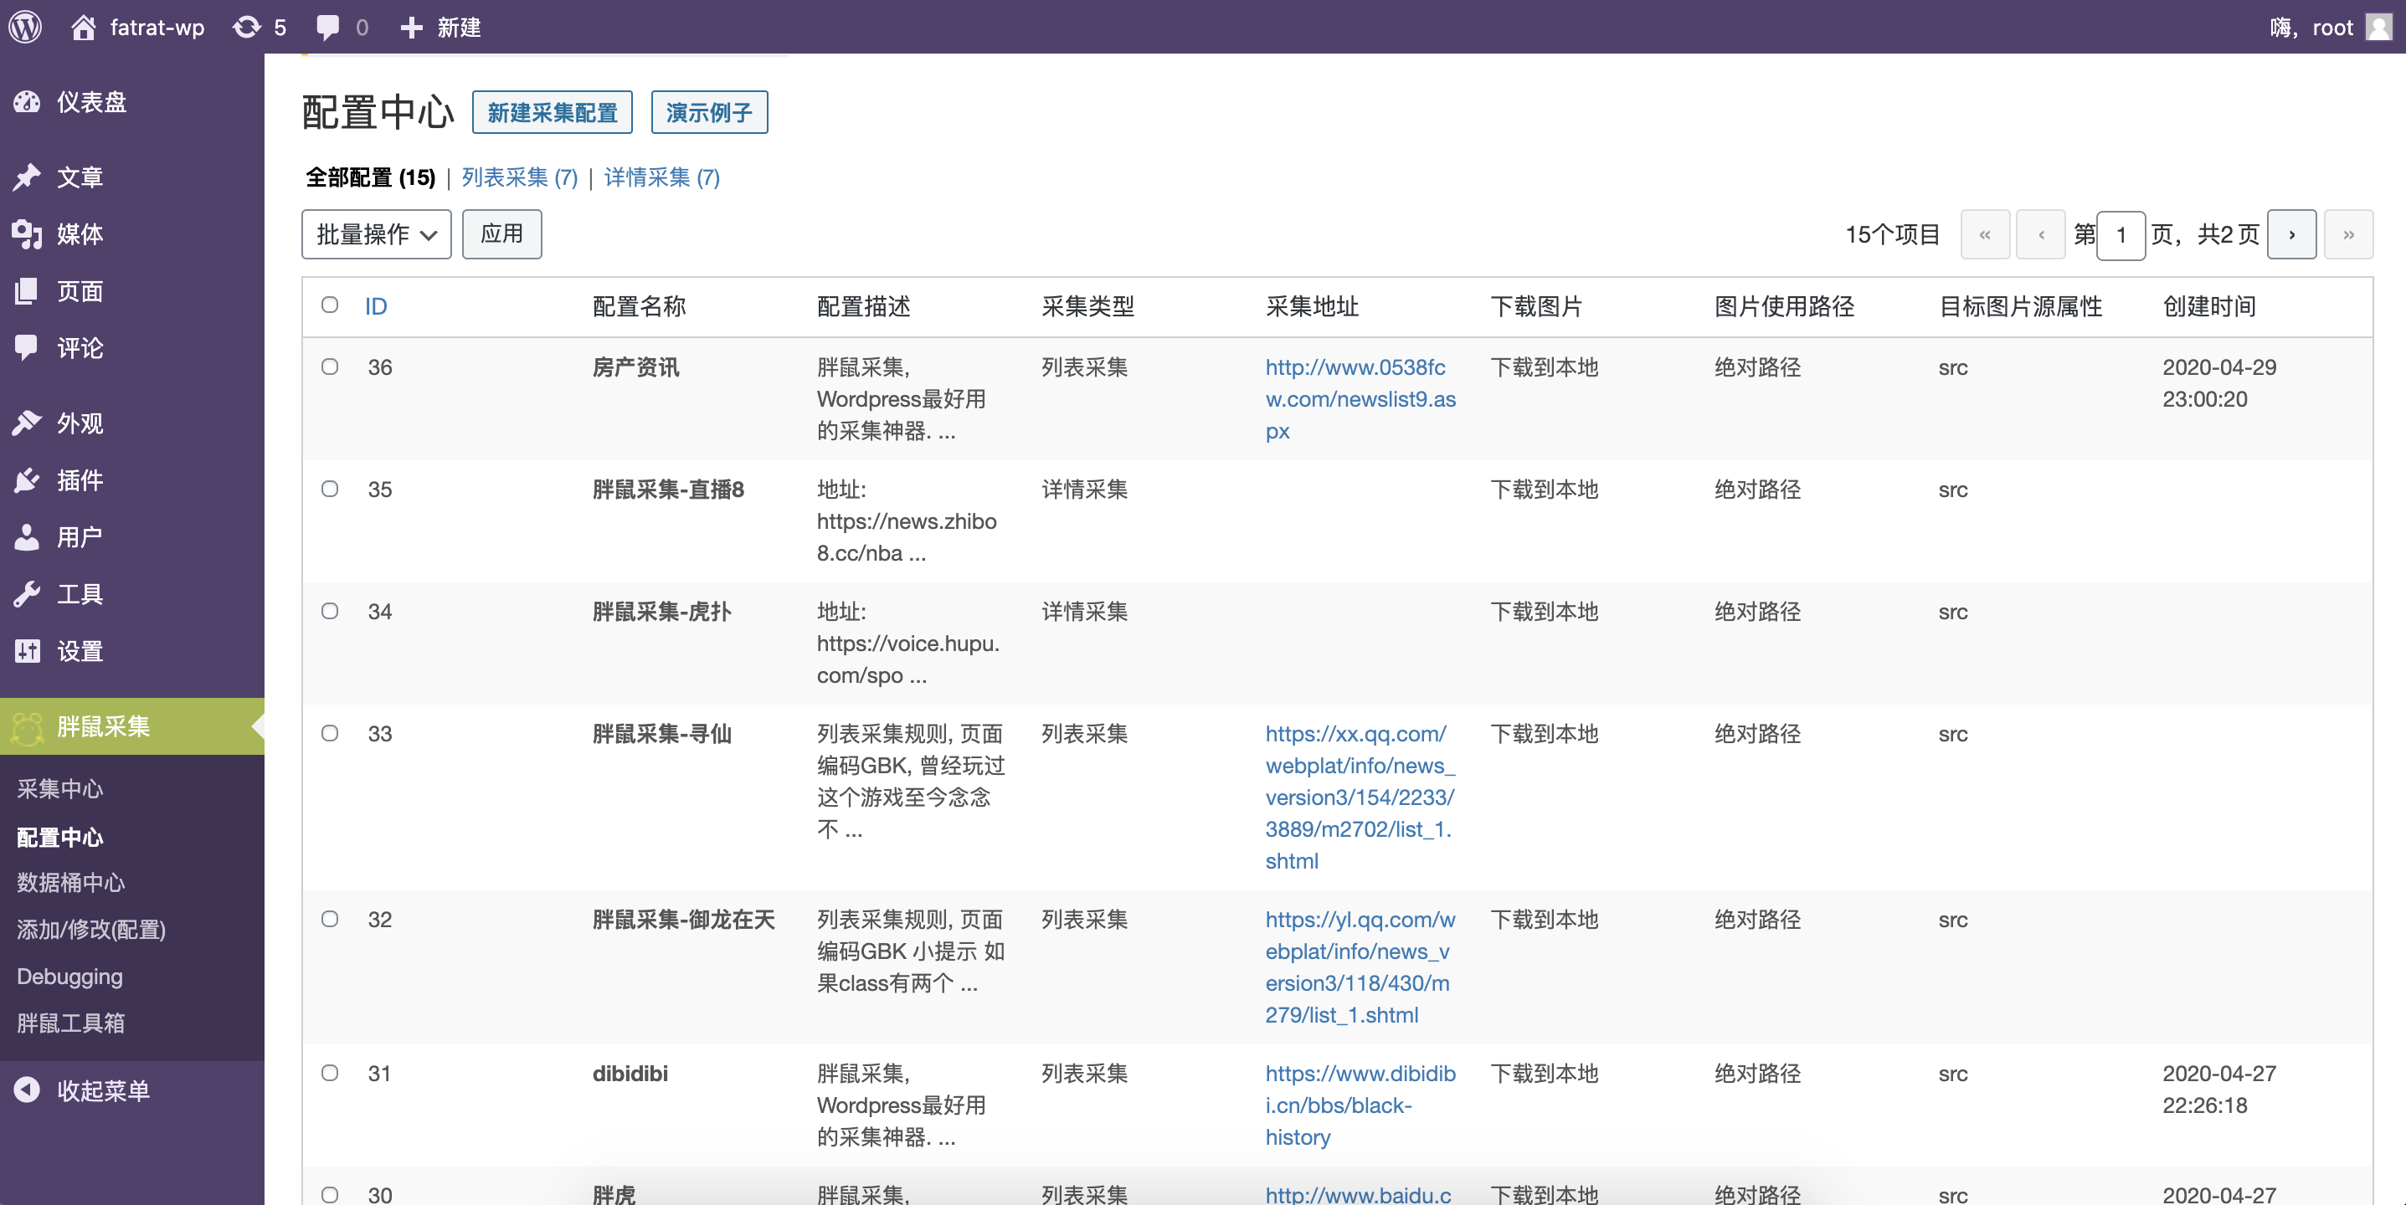Open the 0538fcw.com newslist9 link
The image size is (2406, 1205).
pos(1360,398)
